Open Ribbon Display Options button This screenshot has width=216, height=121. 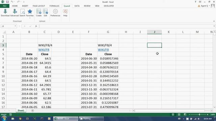point(200,2)
